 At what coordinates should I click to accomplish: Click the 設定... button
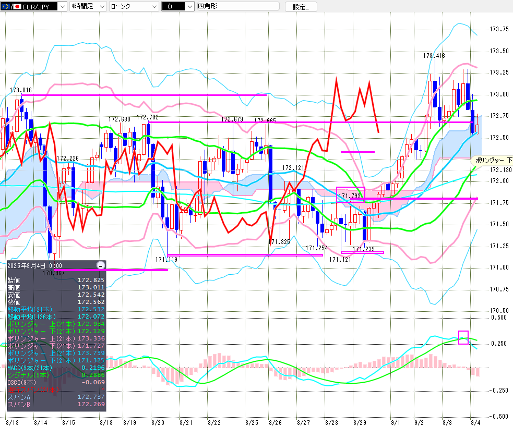(301, 7)
